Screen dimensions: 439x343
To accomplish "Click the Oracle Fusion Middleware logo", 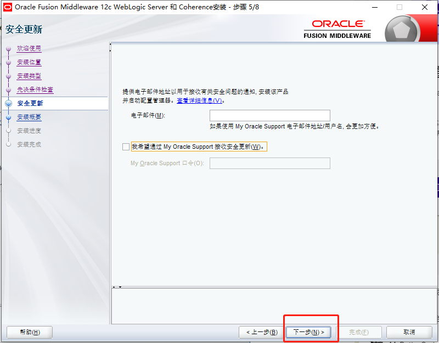I will point(337,30).
